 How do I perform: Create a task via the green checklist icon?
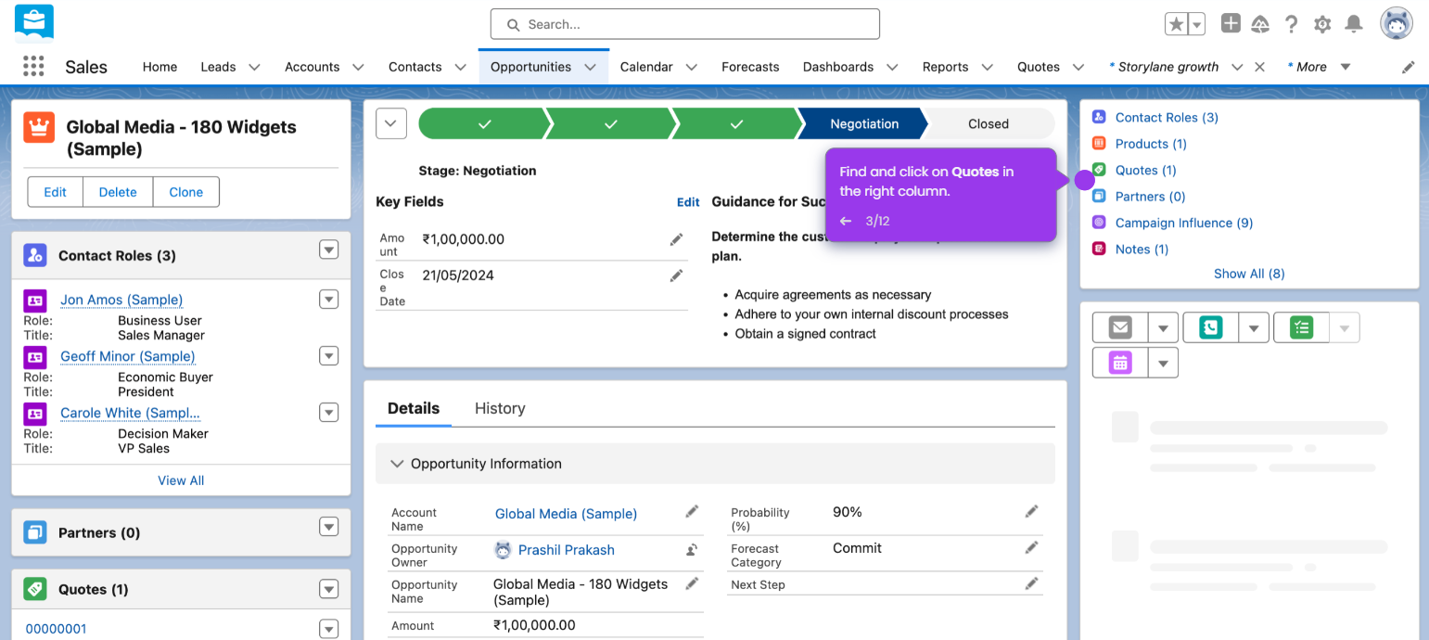(1301, 326)
